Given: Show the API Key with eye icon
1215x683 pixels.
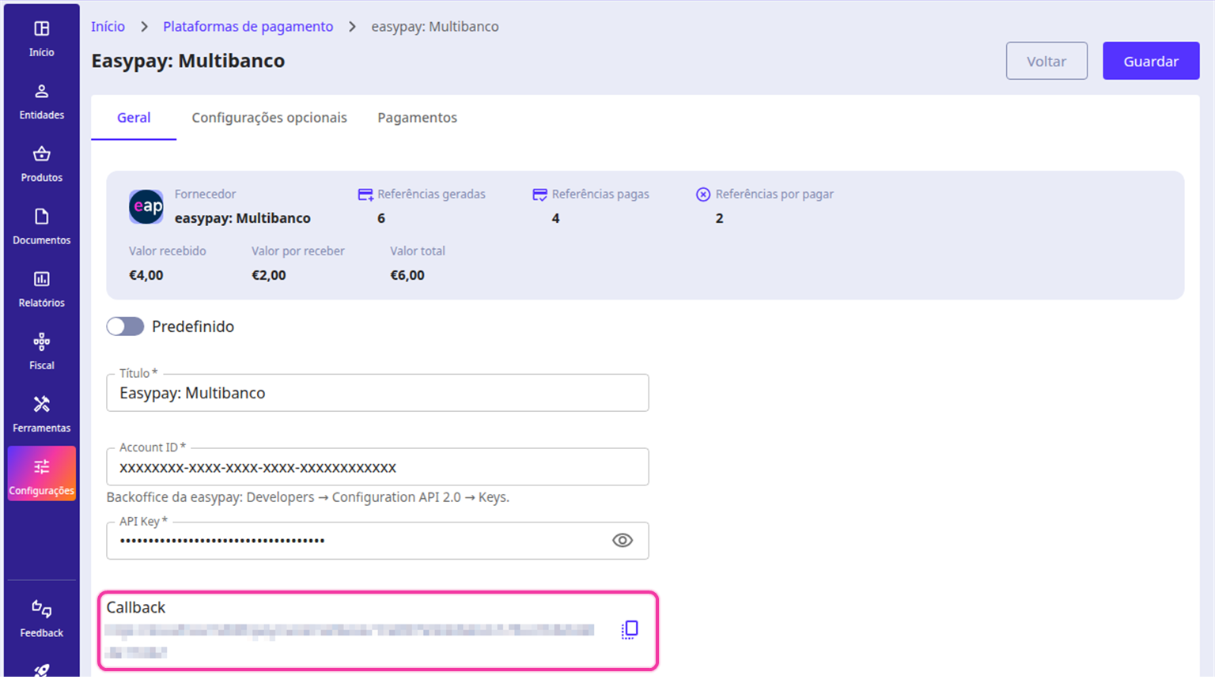Looking at the screenshot, I should point(623,541).
